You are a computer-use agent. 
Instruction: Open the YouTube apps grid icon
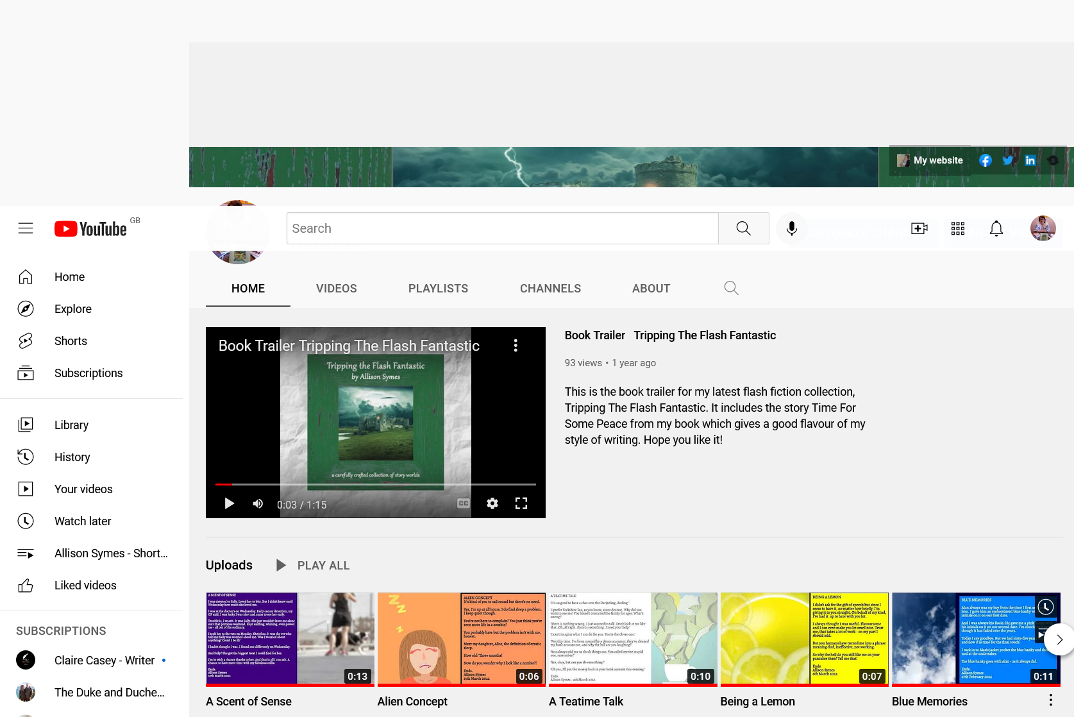tap(958, 228)
